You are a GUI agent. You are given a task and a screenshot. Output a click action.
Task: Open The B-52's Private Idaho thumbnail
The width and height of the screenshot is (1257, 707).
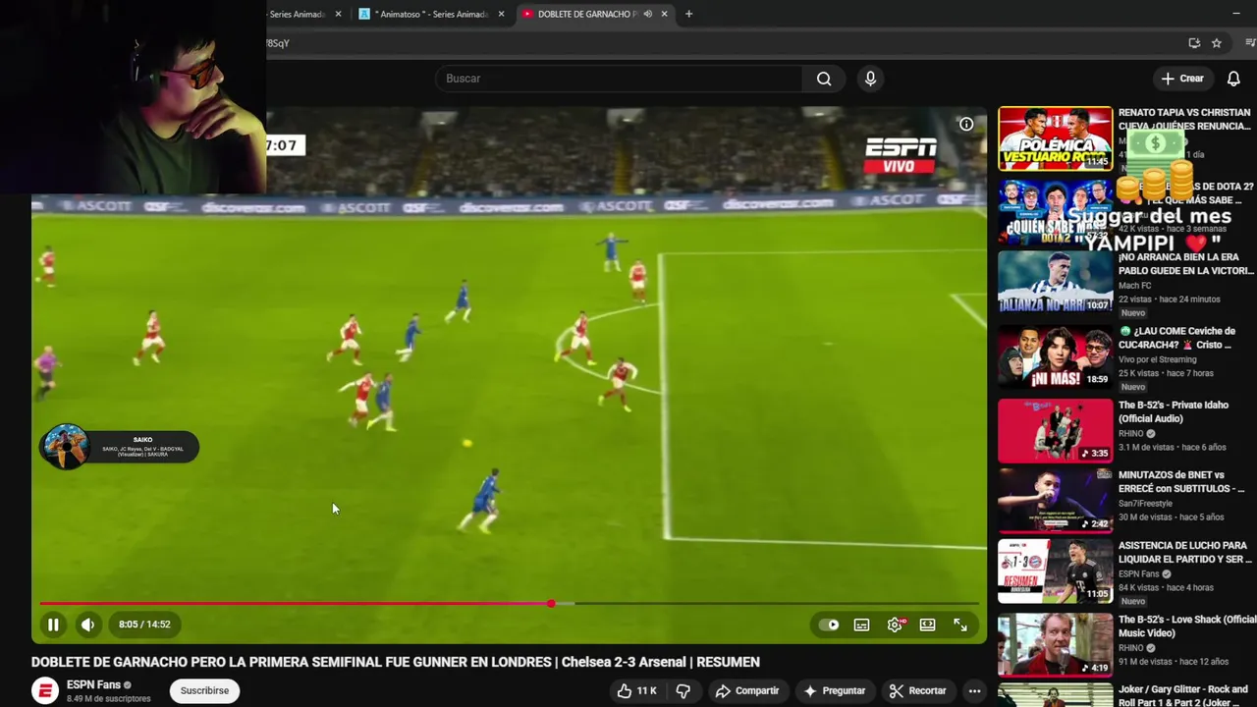[x=1056, y=430]
